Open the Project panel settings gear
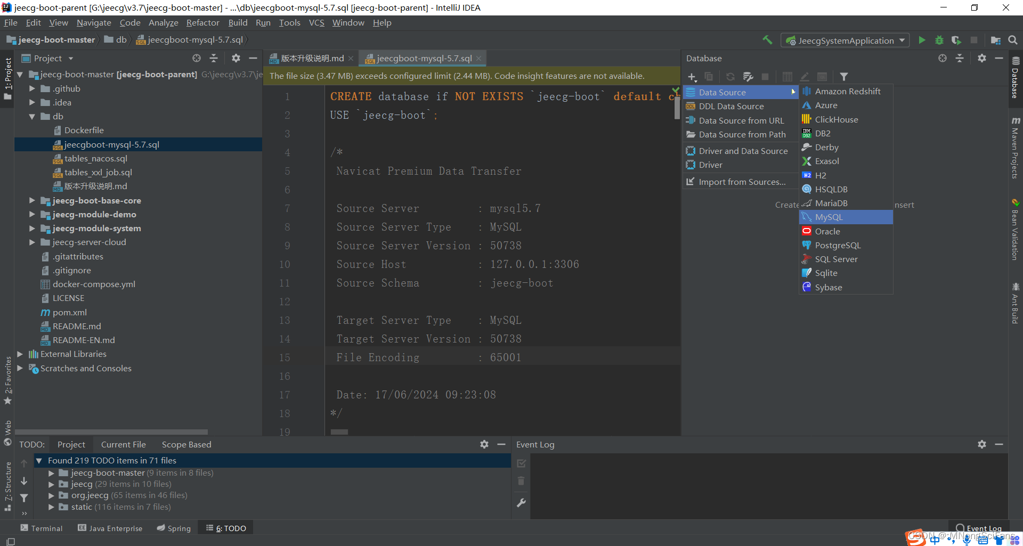This screenshot has height=546, width=1023. click(236, 58)
